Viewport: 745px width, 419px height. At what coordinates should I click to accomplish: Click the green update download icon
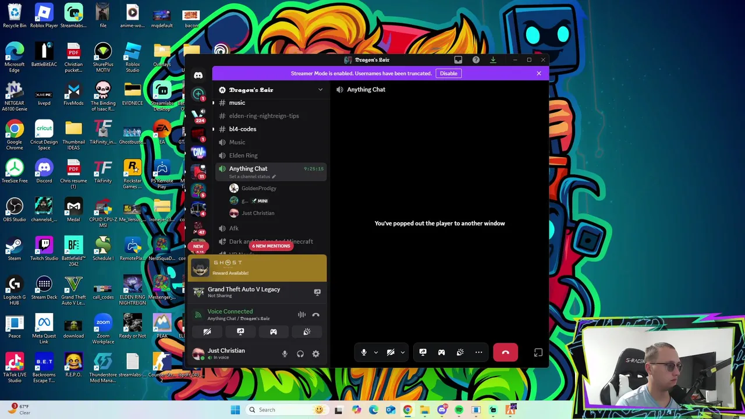(x=493, y=60)
